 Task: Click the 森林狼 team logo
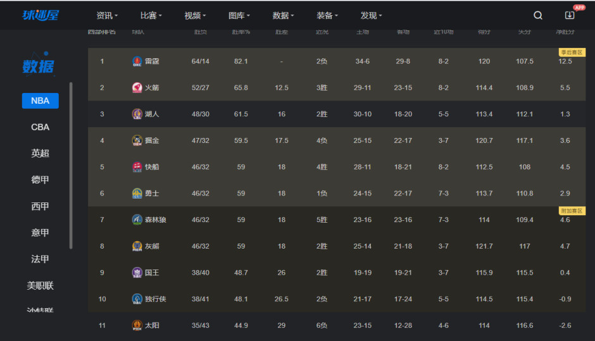pyautogui.click(x=137, y=220)
